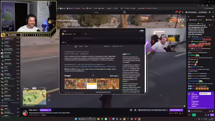Collapse the chat panel with the arrow icon

point(188,16)
